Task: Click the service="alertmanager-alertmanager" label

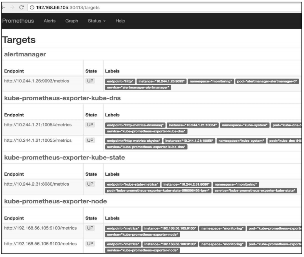Action: click(138, 88)
